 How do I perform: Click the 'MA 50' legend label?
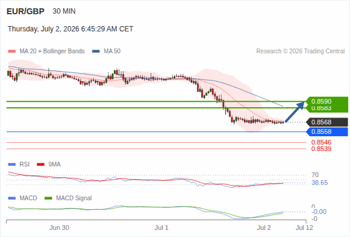click(x=112, y=52)
